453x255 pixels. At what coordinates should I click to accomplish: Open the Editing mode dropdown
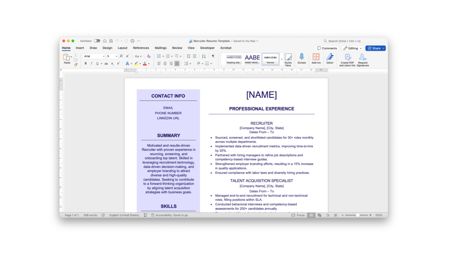pos(352,48)
